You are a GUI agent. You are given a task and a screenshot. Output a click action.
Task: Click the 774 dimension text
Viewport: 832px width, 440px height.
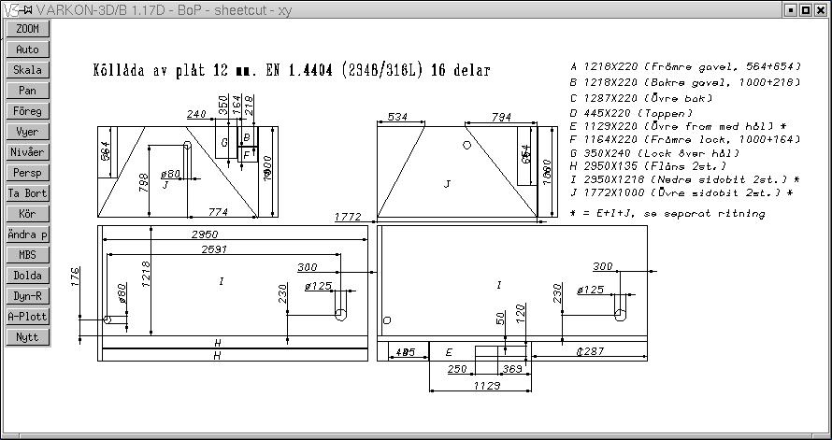coord(218,212)
